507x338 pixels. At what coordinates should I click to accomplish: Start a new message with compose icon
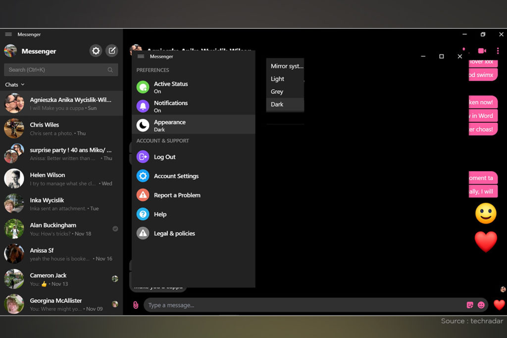(x=112, y=51)
